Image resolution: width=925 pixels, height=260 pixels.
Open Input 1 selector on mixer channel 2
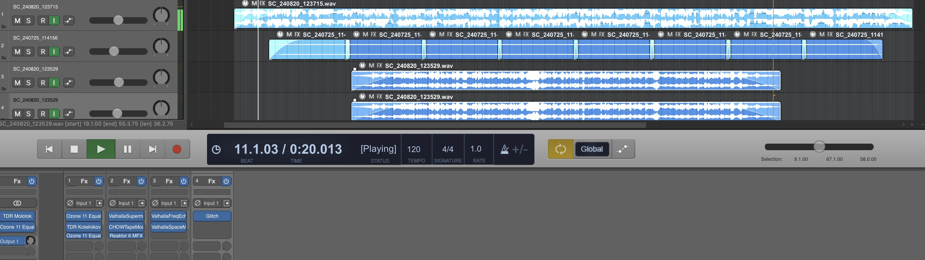click(x=126, y=203)
